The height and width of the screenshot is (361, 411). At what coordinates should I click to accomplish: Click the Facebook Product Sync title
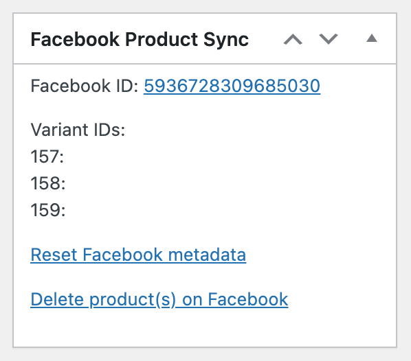coord(140,40)
